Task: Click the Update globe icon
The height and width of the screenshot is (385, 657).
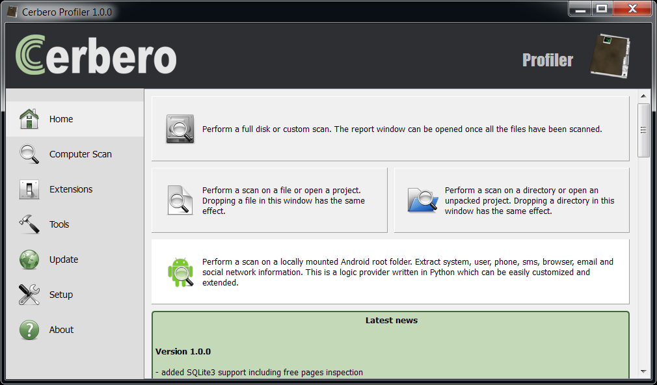Action: (29, 259)
